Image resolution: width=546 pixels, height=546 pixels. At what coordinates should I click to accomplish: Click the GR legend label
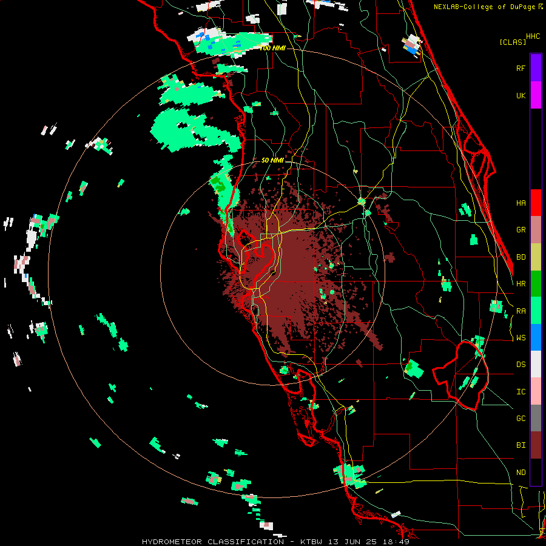521,230
